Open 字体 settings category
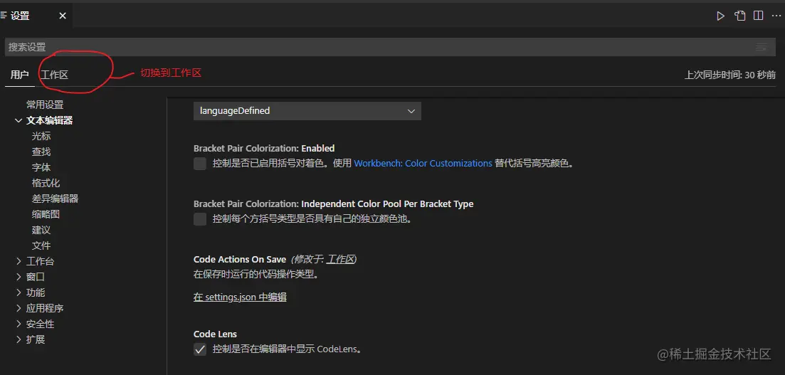 tap(41, 167)
